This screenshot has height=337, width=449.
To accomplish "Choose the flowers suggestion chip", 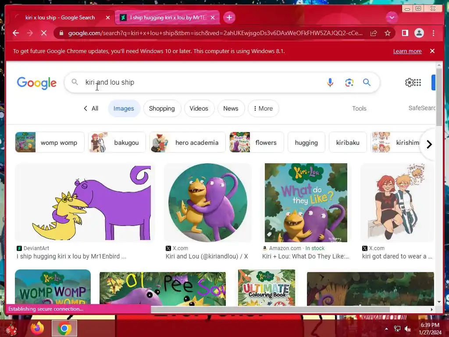I will click(257, 143).
